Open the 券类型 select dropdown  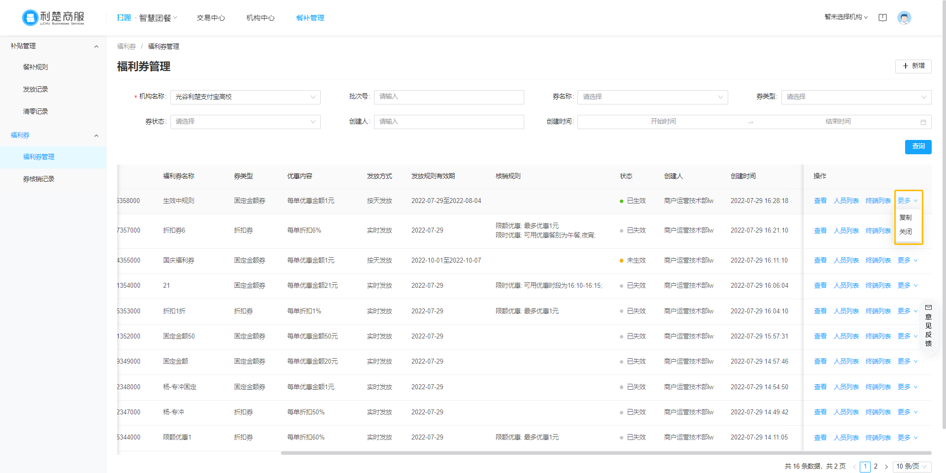pyautogui.click(x=856, y=97)
